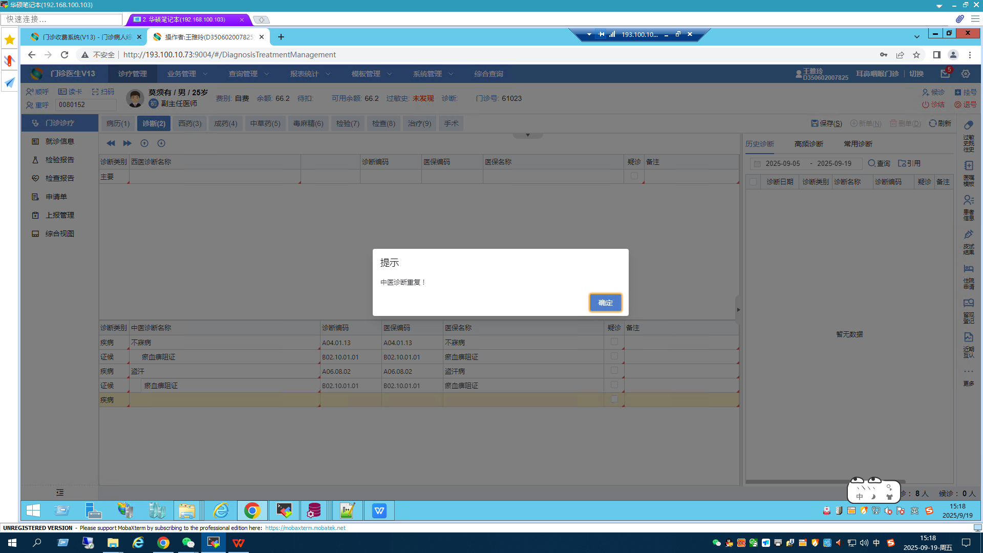The height and width of the screenshot is (553, 983).
Task: Click the move-down circle arrow icon
Action: (161, 143)
